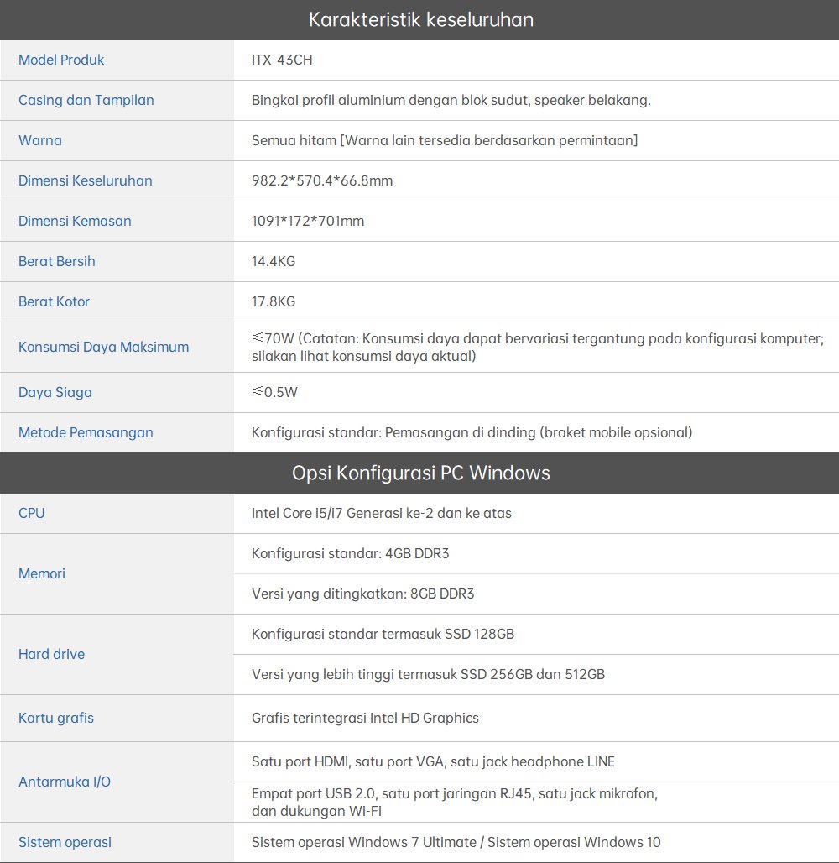Click the 'Opsi Konfigurasi PC Windows' header
Image resolution: width=839 pixels, height=863 pixels.
point(420,473)
